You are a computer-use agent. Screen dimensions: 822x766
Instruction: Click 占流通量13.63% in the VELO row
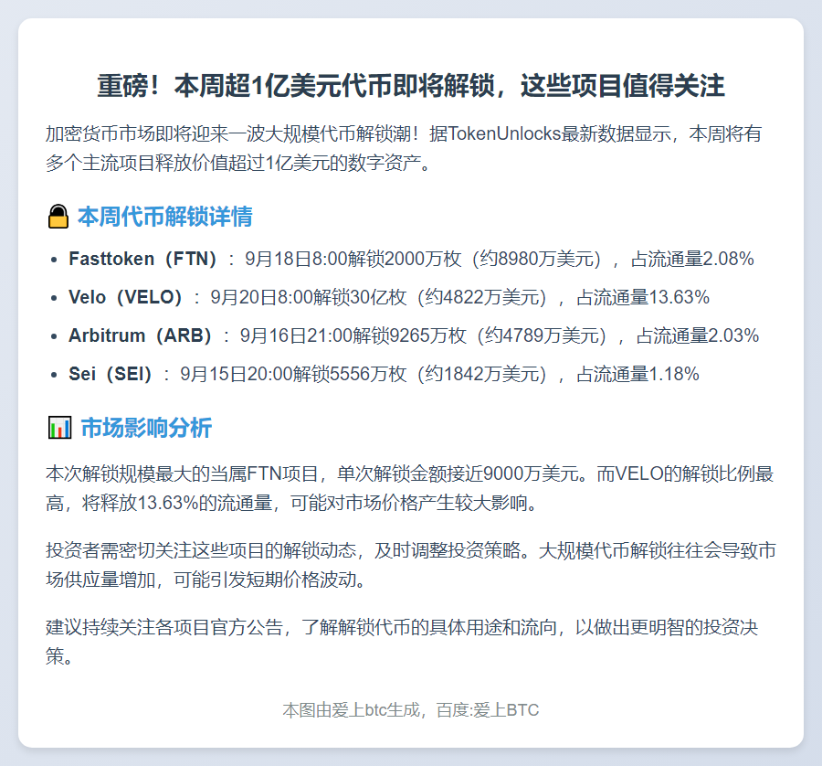pyautogui.click(x=642, y=298)
